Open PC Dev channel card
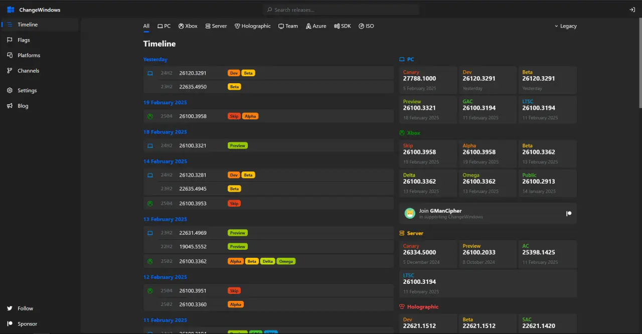 coord(488,80)
